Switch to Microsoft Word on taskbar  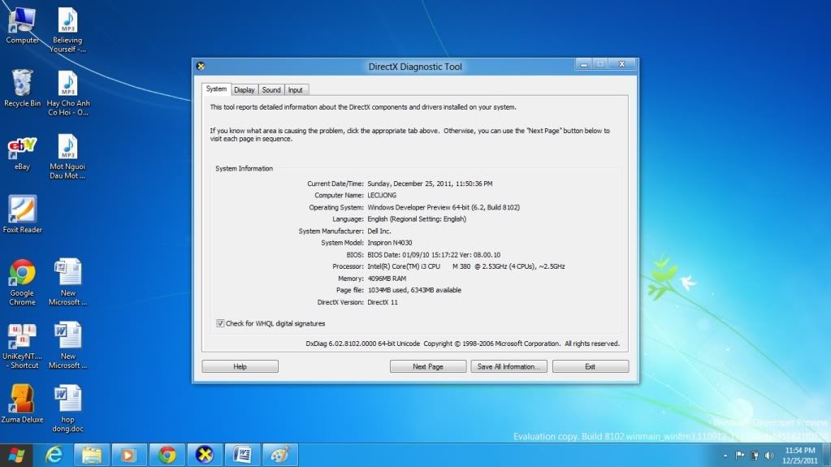coord(242,455)
